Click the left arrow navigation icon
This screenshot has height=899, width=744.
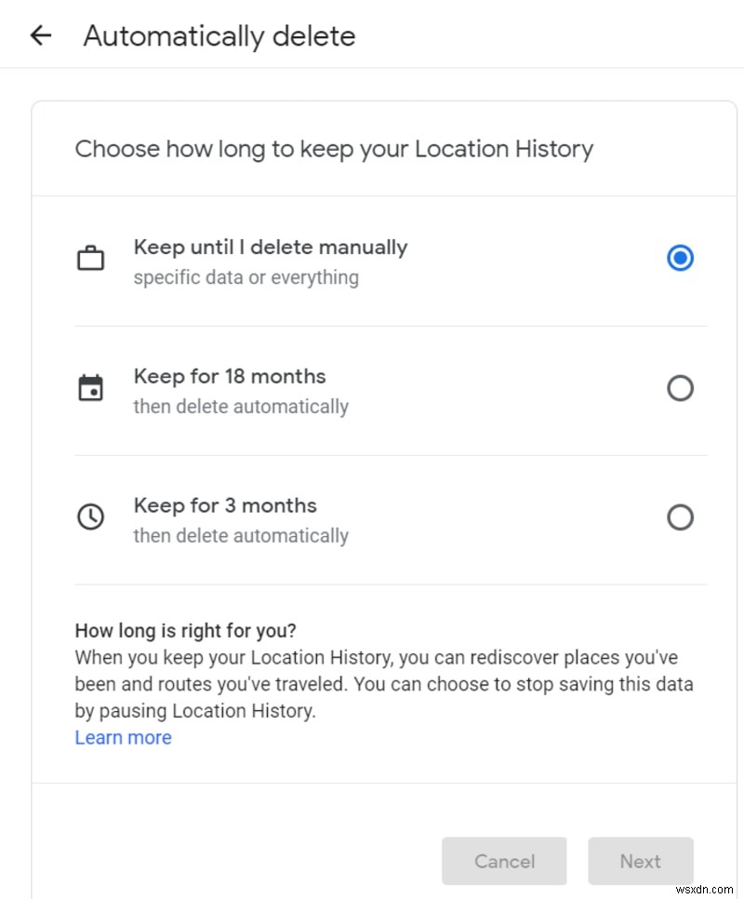coord(39,34)
